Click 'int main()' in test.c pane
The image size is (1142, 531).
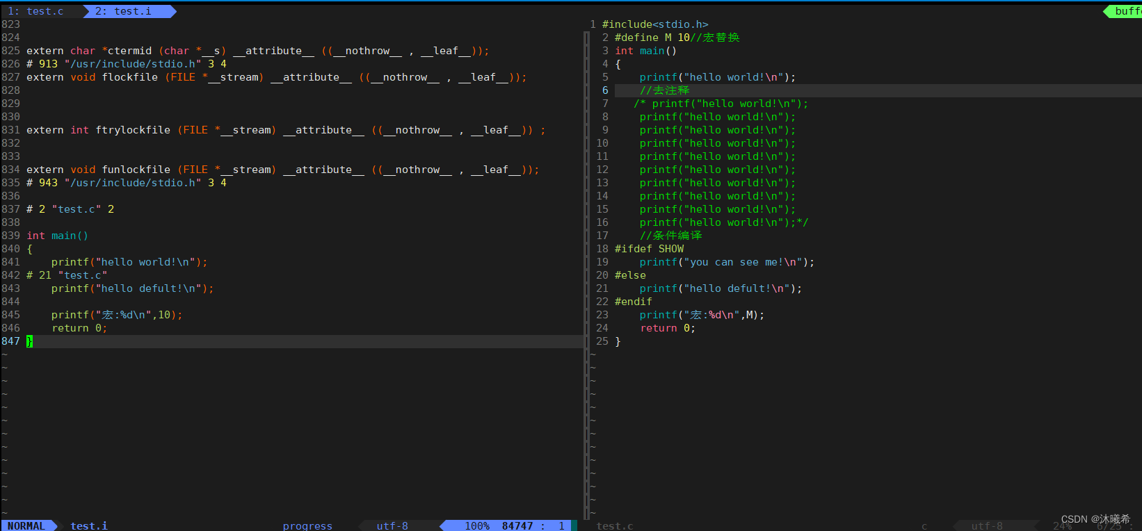(645, 51)
